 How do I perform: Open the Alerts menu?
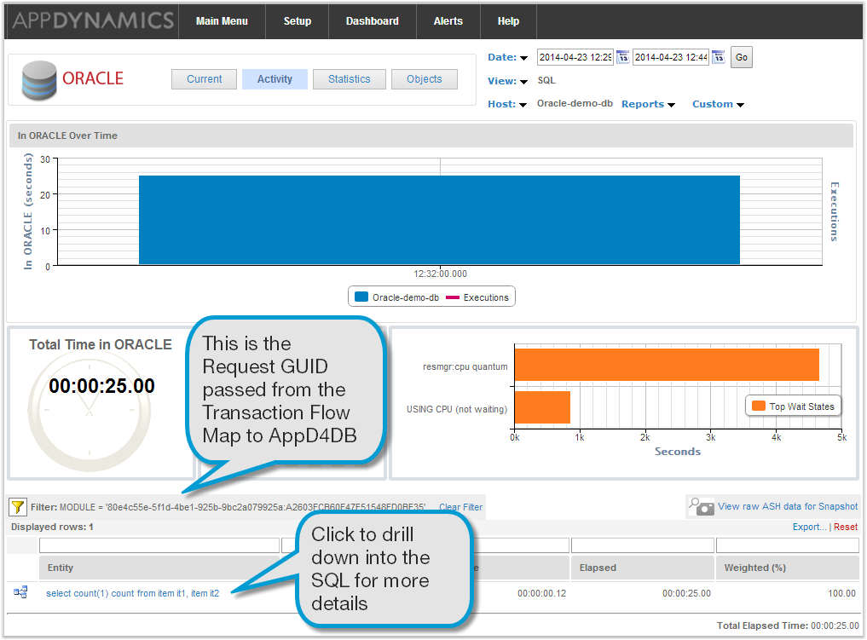448,21
